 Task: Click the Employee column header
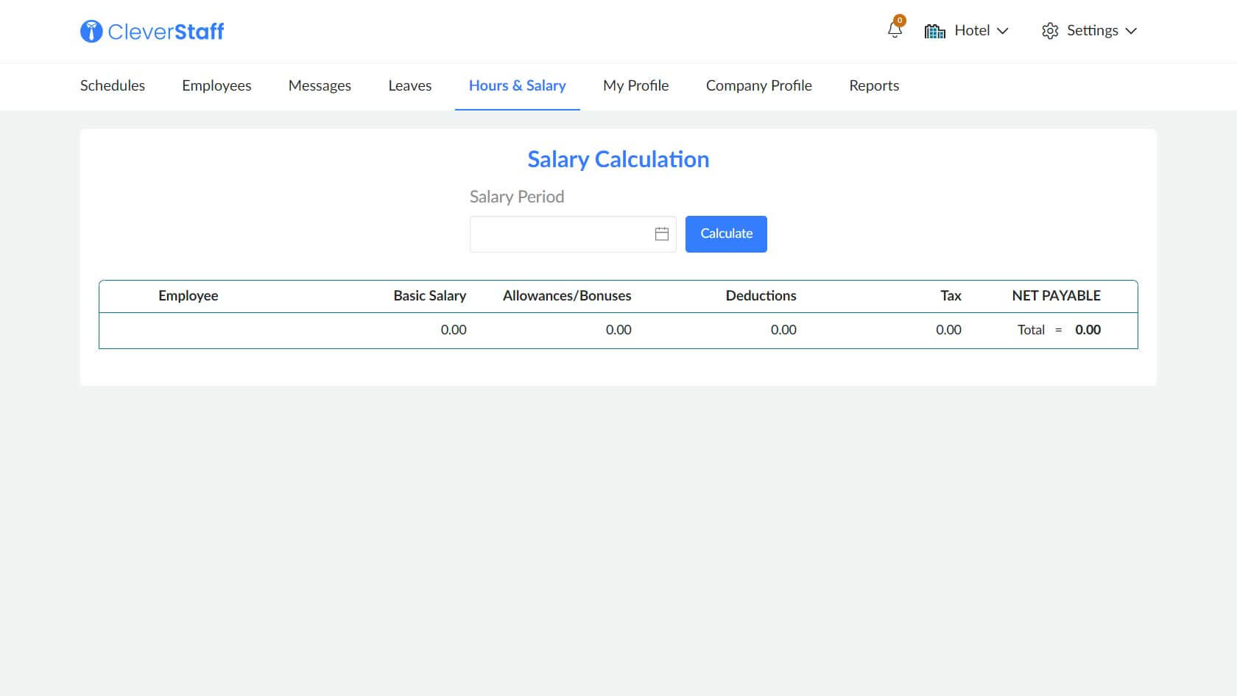pos(188,295)
